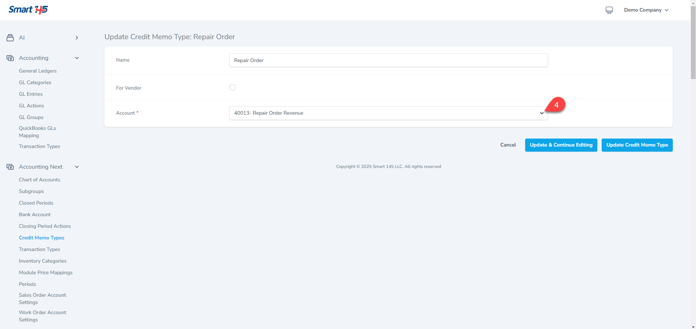The height and width of the screenshot is (329, 696).
Task: Cancel the credit memo type update
Action: click(508, 145)
